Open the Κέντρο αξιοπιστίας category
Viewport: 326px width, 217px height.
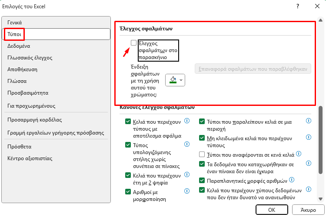pyautogui.click(x=56, y=158)
